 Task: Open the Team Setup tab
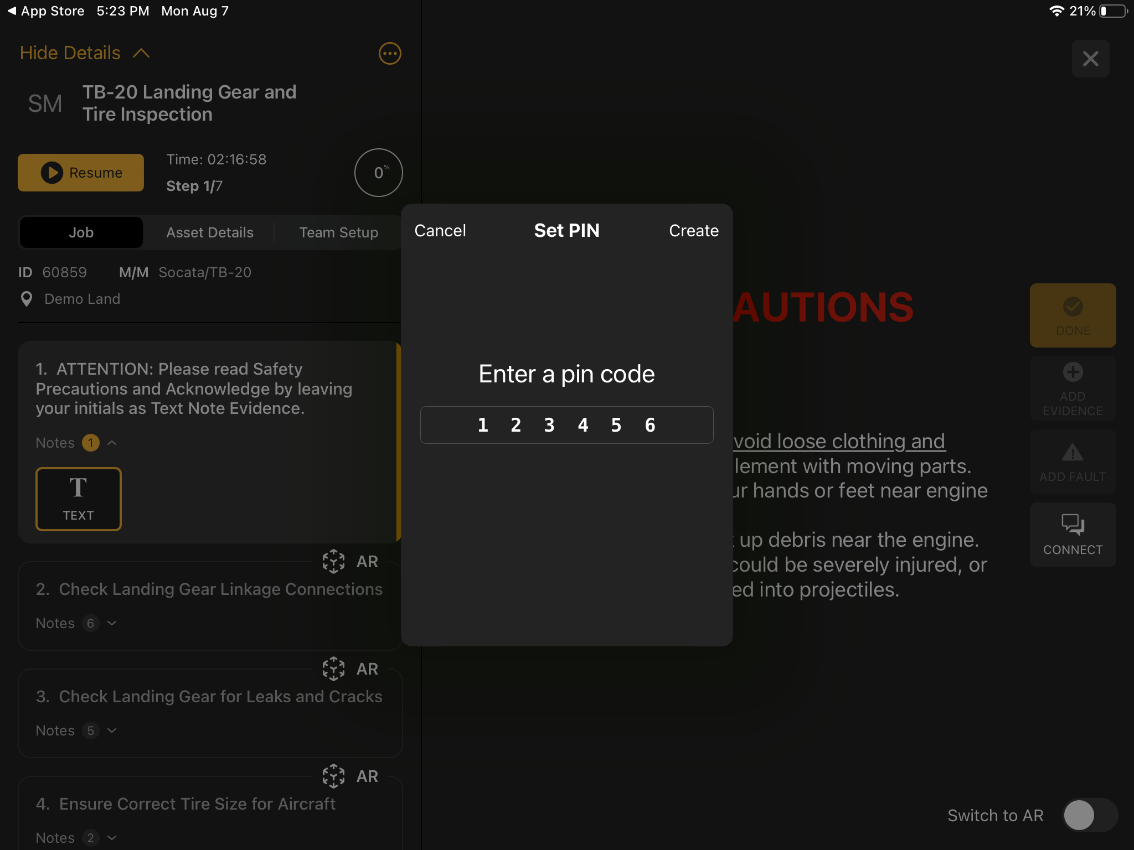(338, 232)
